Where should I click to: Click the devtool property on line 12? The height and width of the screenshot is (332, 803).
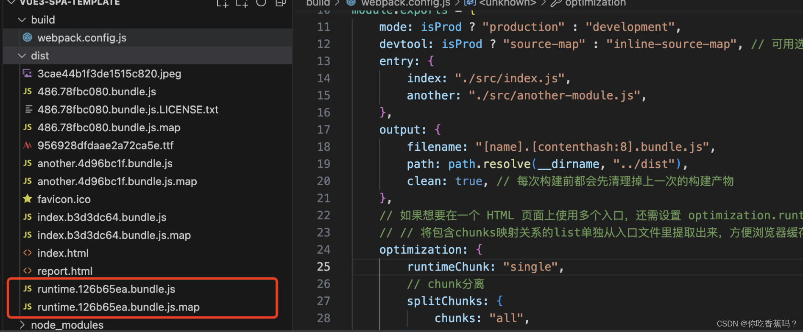point(403,44)
